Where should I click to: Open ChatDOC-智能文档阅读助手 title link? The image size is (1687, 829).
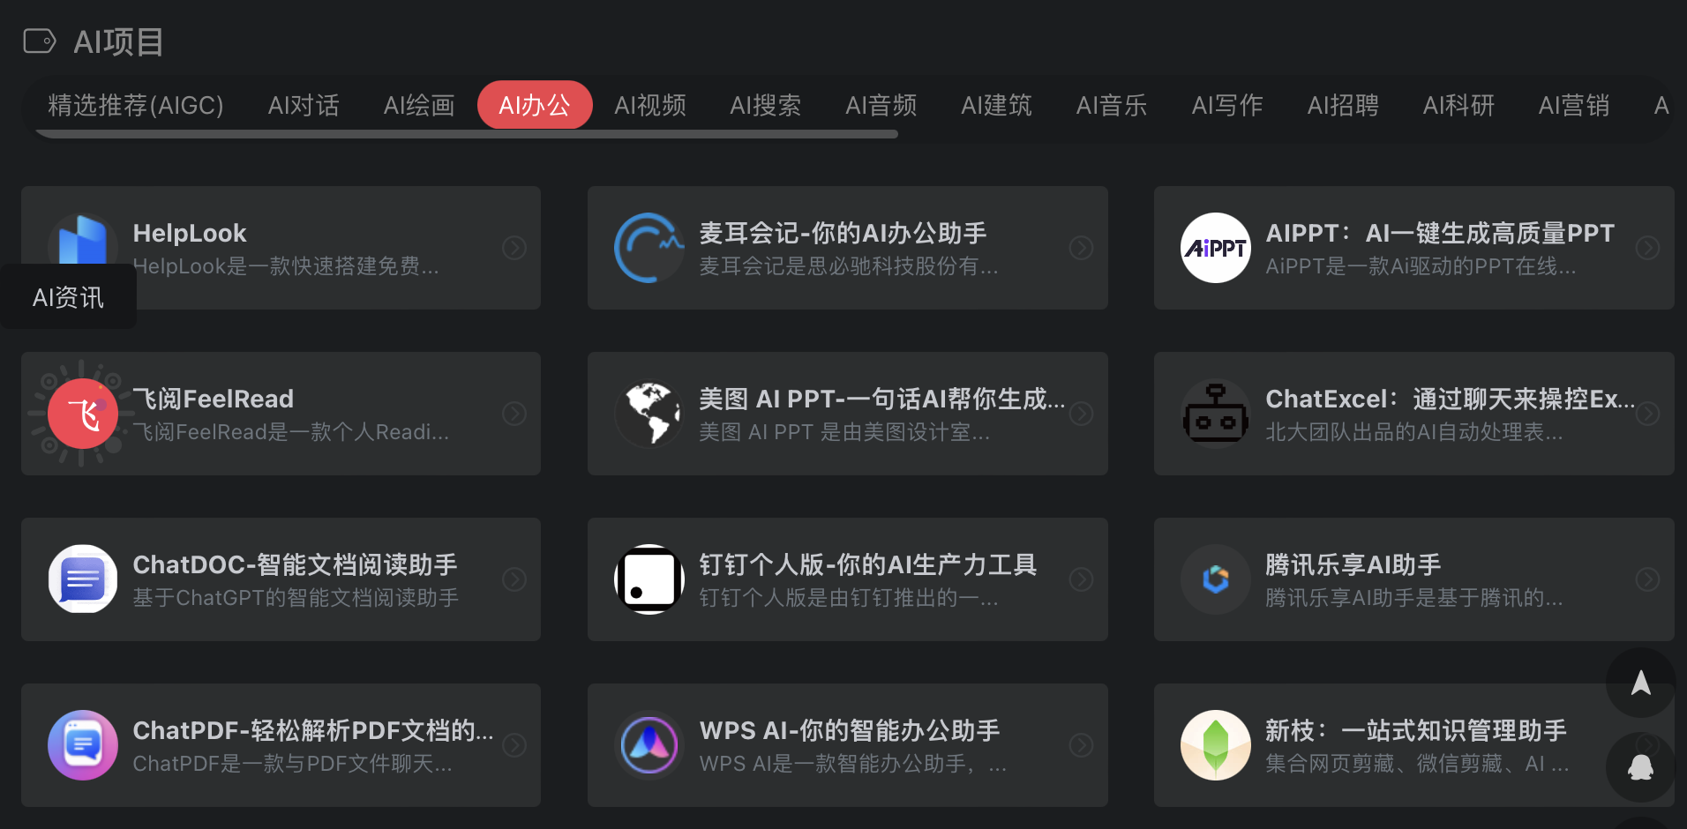[296, 564]
